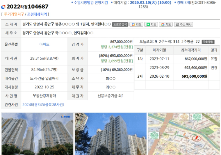Click minimum price (80%) 693,600,000원
This screenshot has height=155, width=221.
tap(116, 56)
